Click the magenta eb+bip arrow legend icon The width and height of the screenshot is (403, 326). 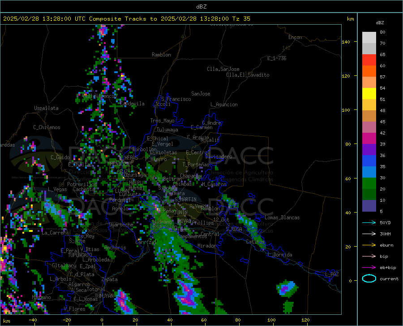pos(369,268)
